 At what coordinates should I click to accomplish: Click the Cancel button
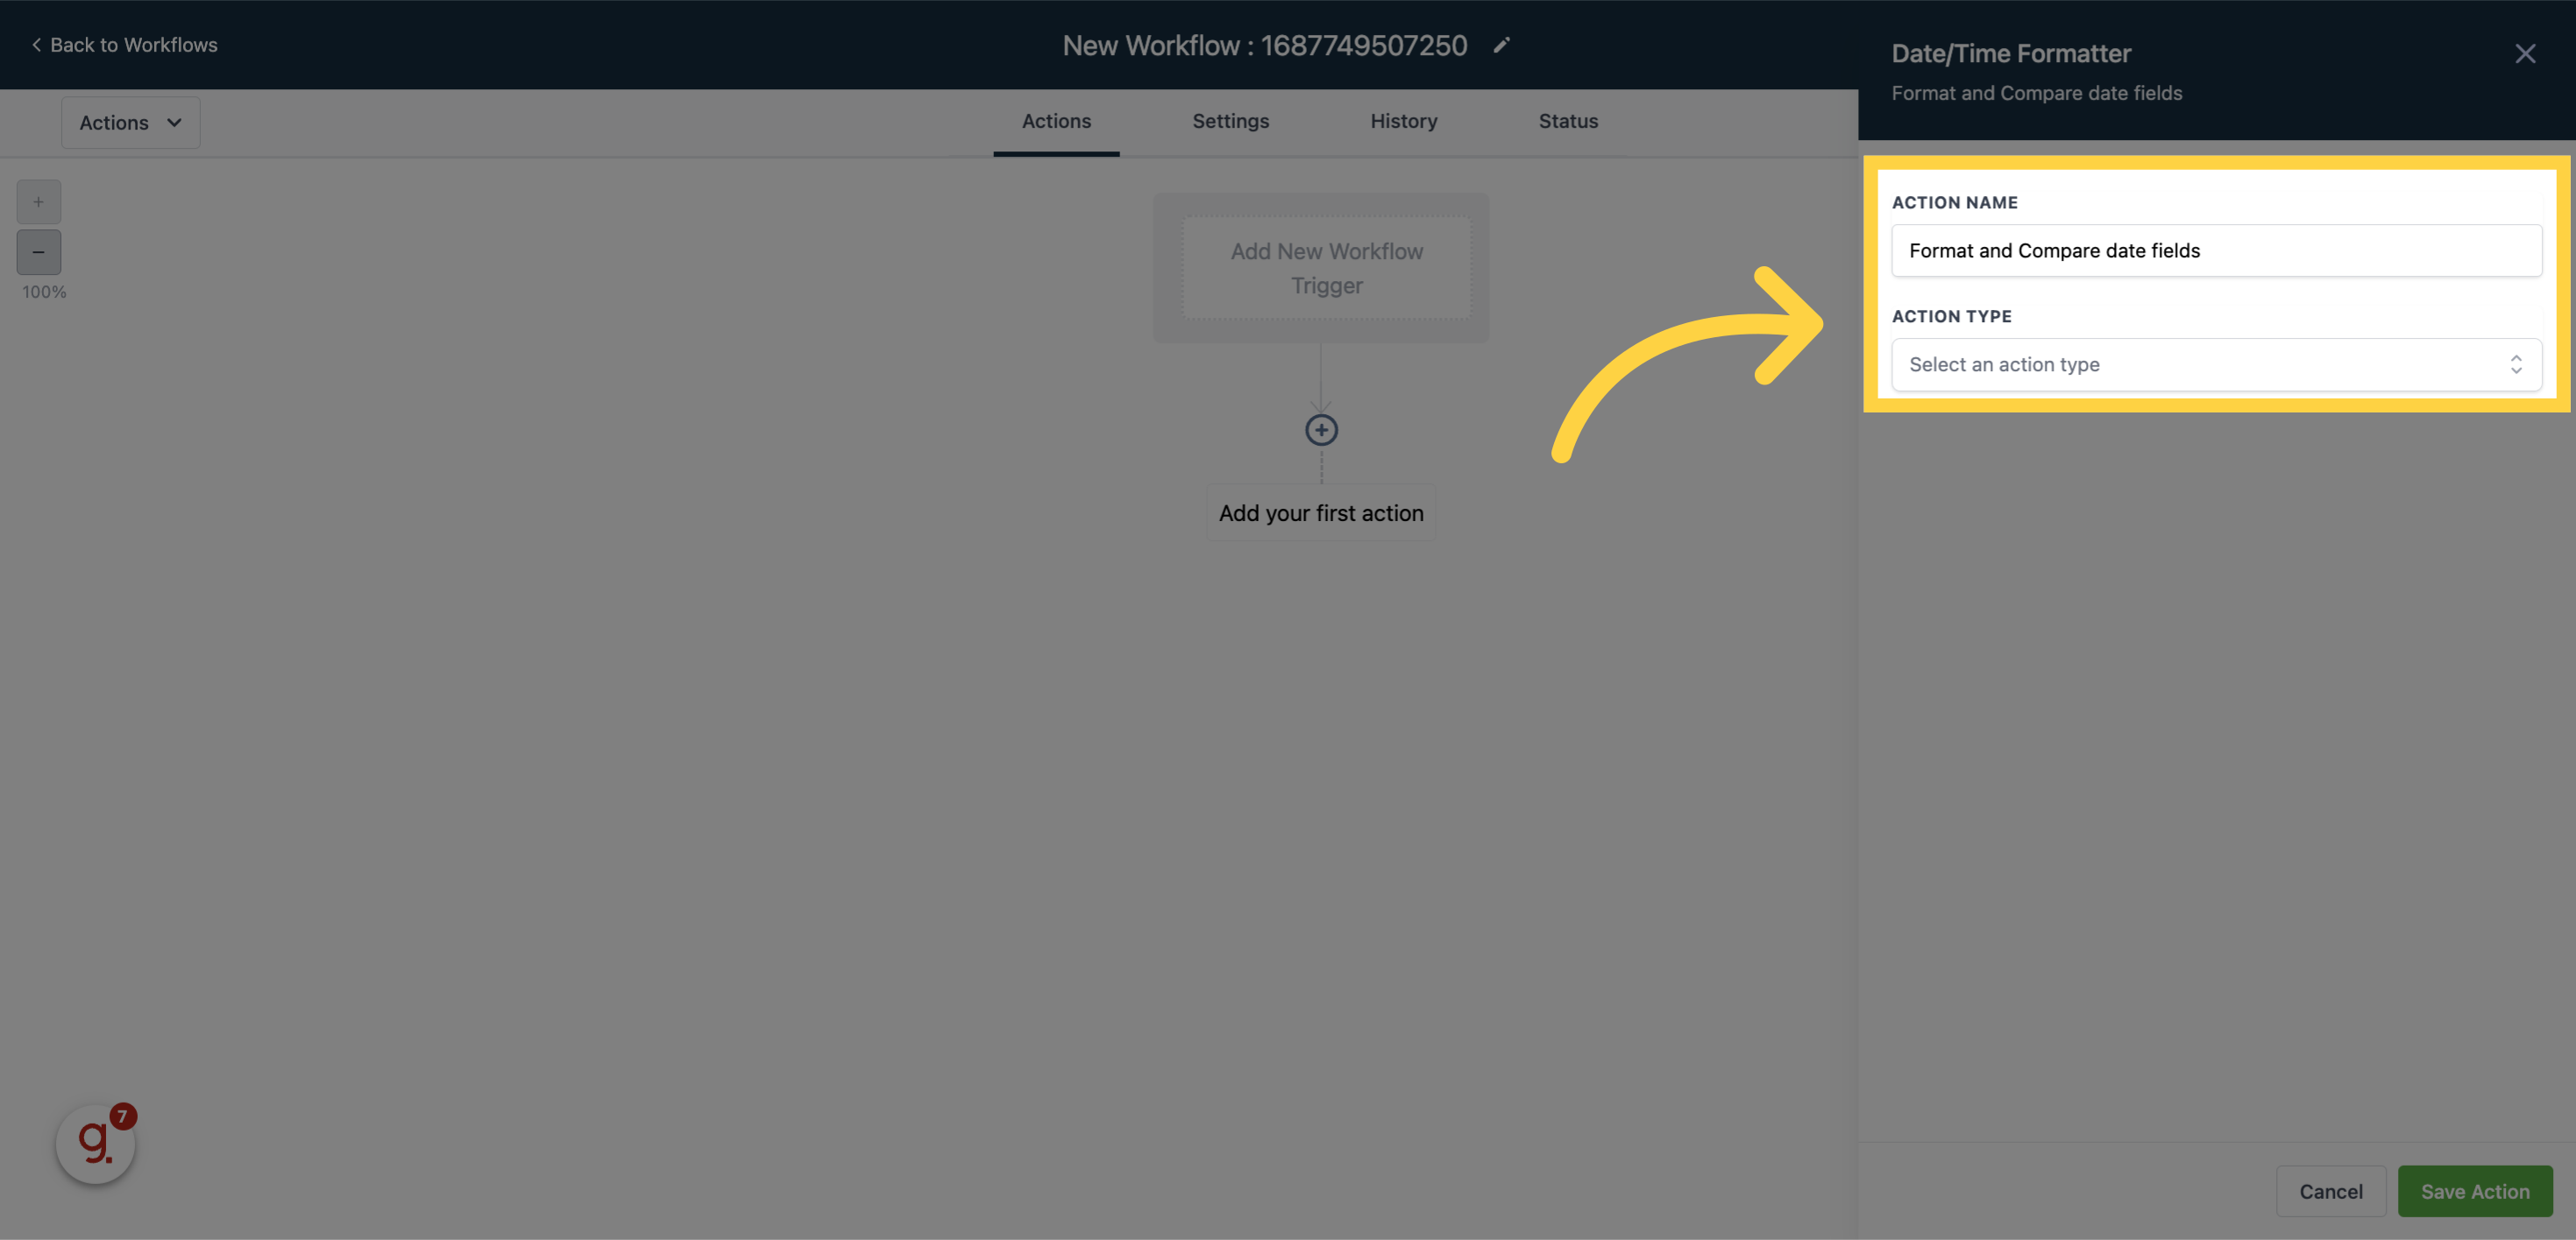2330,1191
